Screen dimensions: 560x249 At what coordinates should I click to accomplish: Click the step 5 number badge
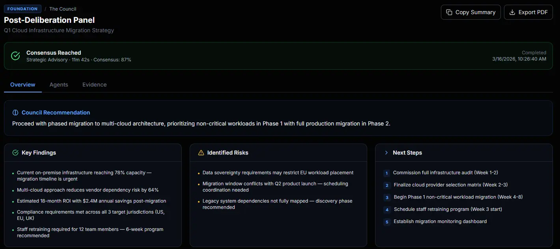(x=387, y=222)
